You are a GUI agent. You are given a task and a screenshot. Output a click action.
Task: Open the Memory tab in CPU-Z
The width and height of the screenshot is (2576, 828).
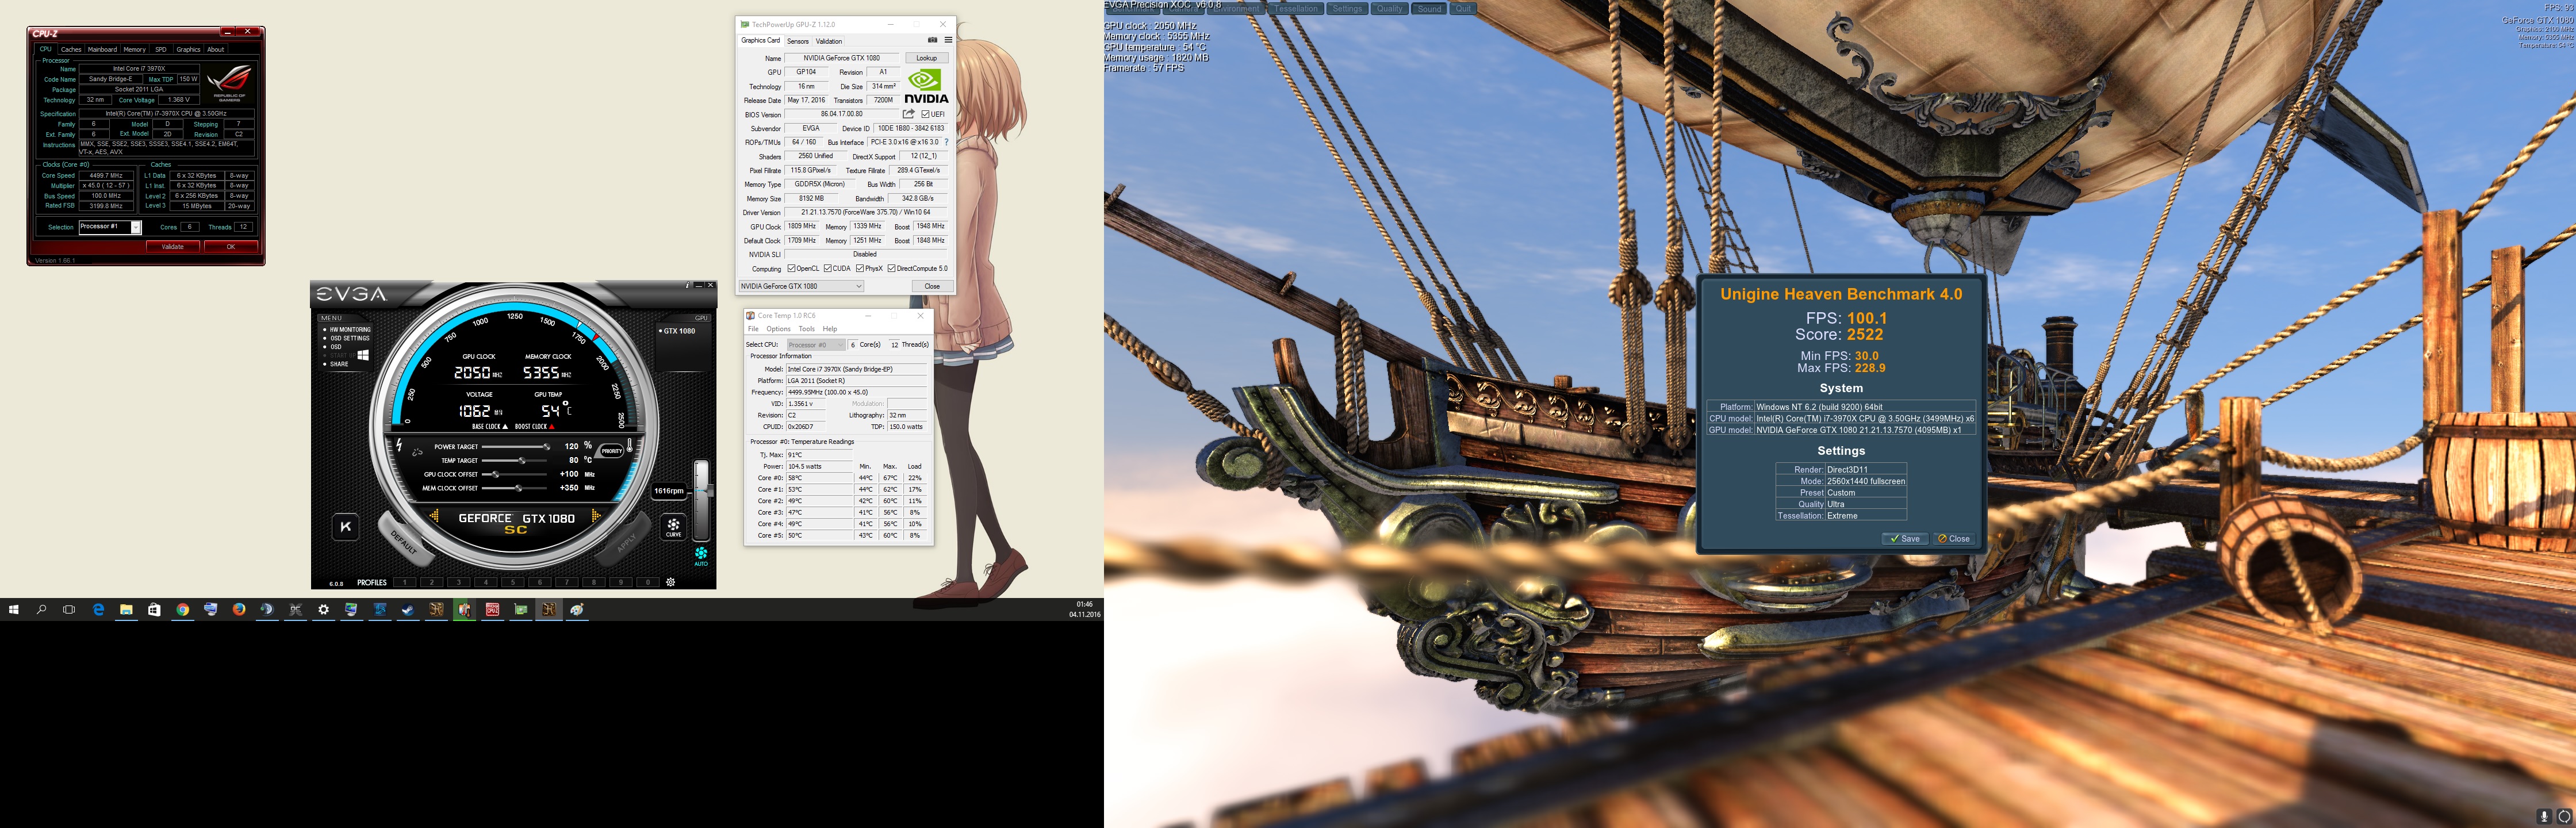135,49
